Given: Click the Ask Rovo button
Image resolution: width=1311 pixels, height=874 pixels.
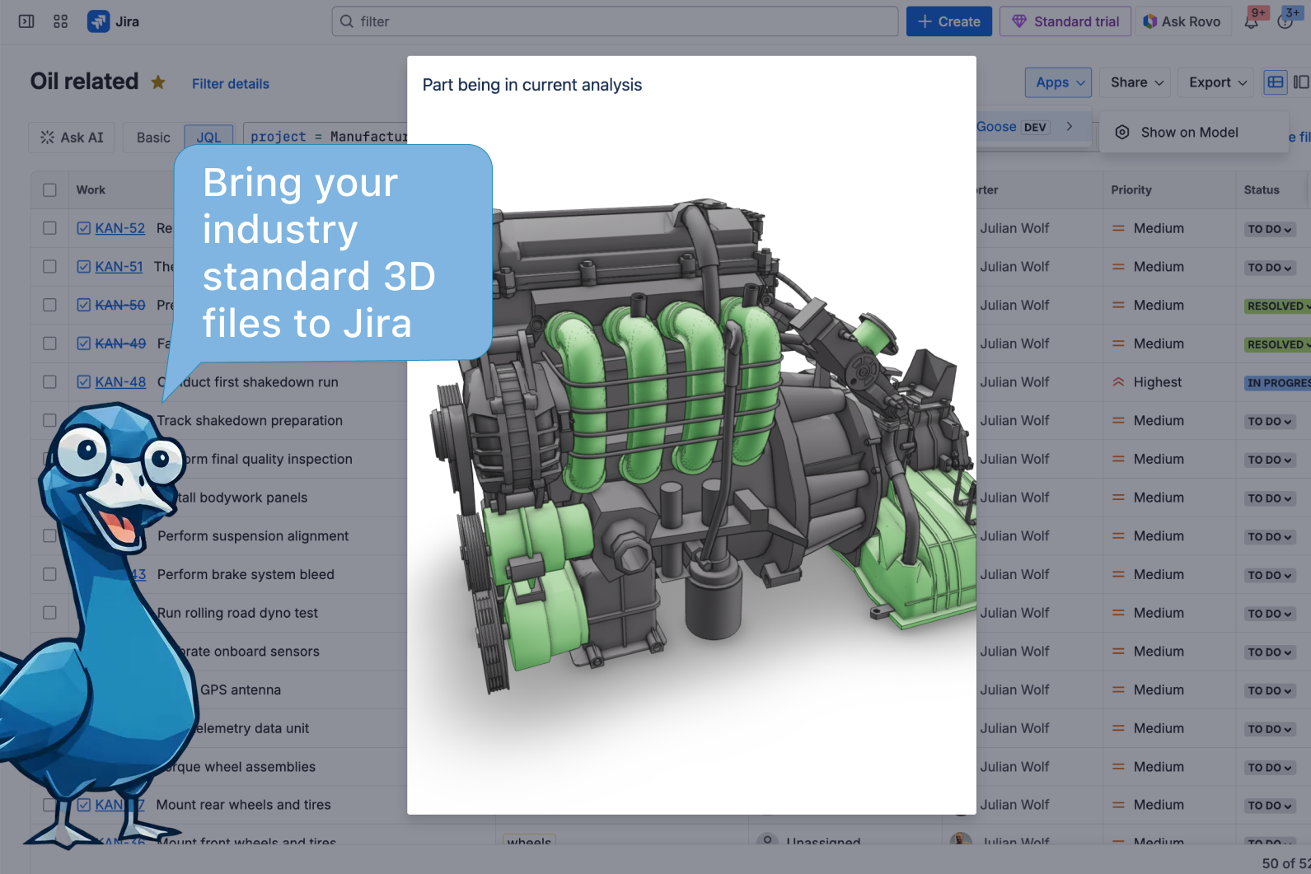Looking at the screenshot, I should (x=1182, y=21).
